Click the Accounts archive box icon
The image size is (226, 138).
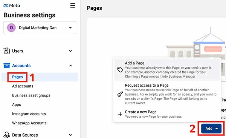pos(7,66)
